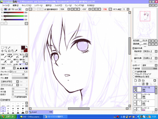Select the move layer tool
The width and height of the screenshot is (158, 119).
point(2,51)
